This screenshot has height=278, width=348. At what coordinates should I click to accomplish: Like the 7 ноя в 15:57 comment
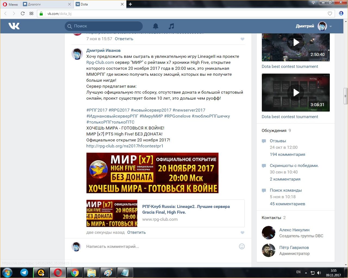(243, 39)
